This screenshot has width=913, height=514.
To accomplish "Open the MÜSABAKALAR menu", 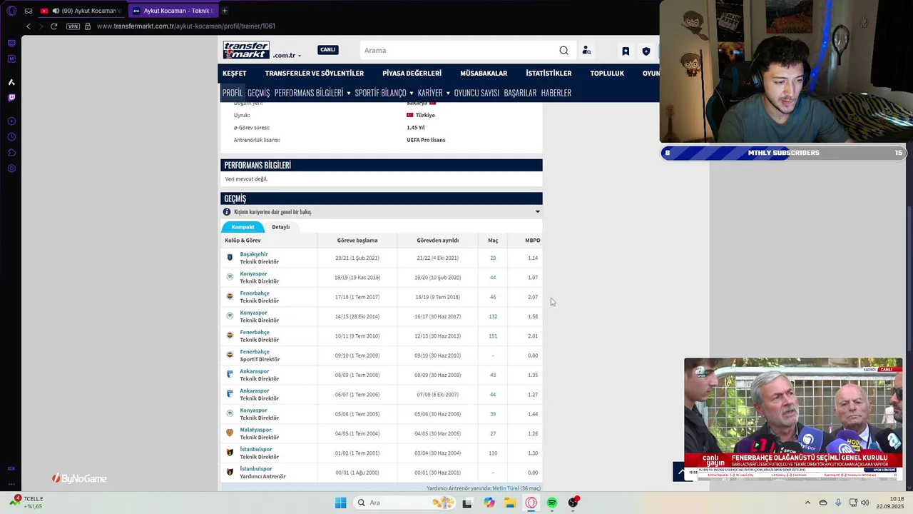I will point(484,74).
